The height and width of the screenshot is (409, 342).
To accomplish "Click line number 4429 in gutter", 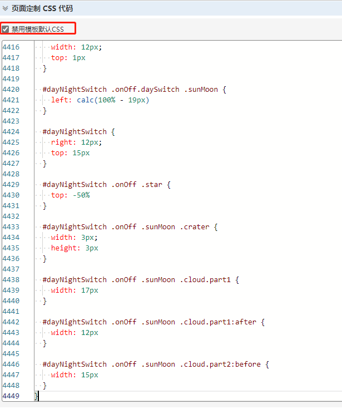I will pos(11,185).
